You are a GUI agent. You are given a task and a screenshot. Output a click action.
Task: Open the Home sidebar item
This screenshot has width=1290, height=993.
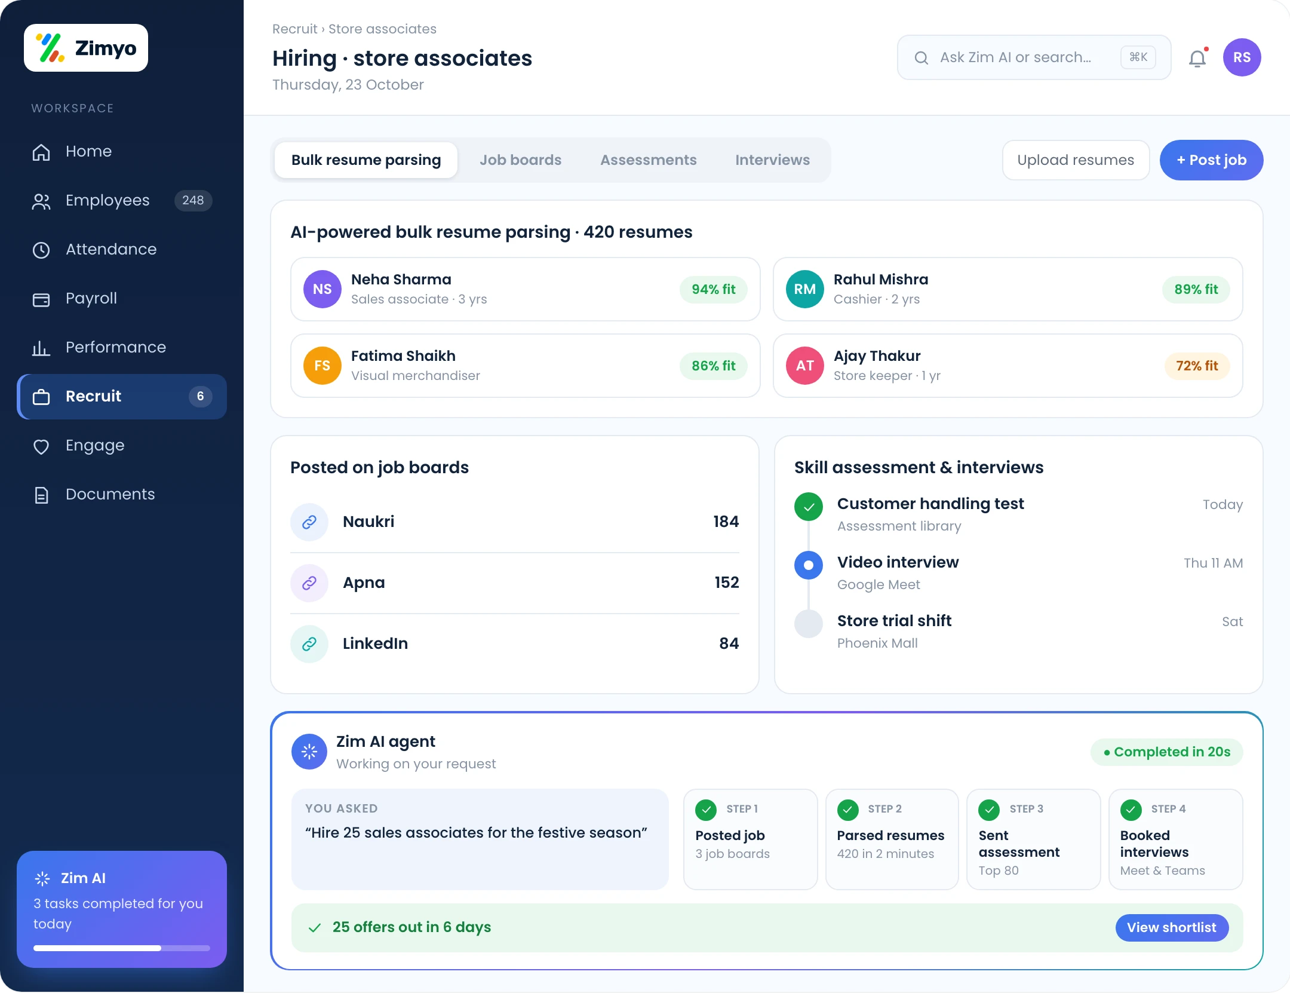pyautogui.click(x=122, y=152)
